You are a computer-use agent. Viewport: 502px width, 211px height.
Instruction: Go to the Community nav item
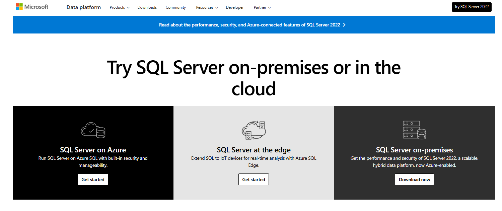(x=176, y=7)
